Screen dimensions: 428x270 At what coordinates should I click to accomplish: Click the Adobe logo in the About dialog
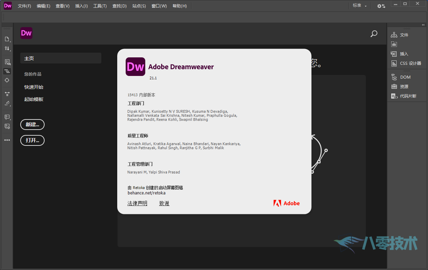click(286, 203)
